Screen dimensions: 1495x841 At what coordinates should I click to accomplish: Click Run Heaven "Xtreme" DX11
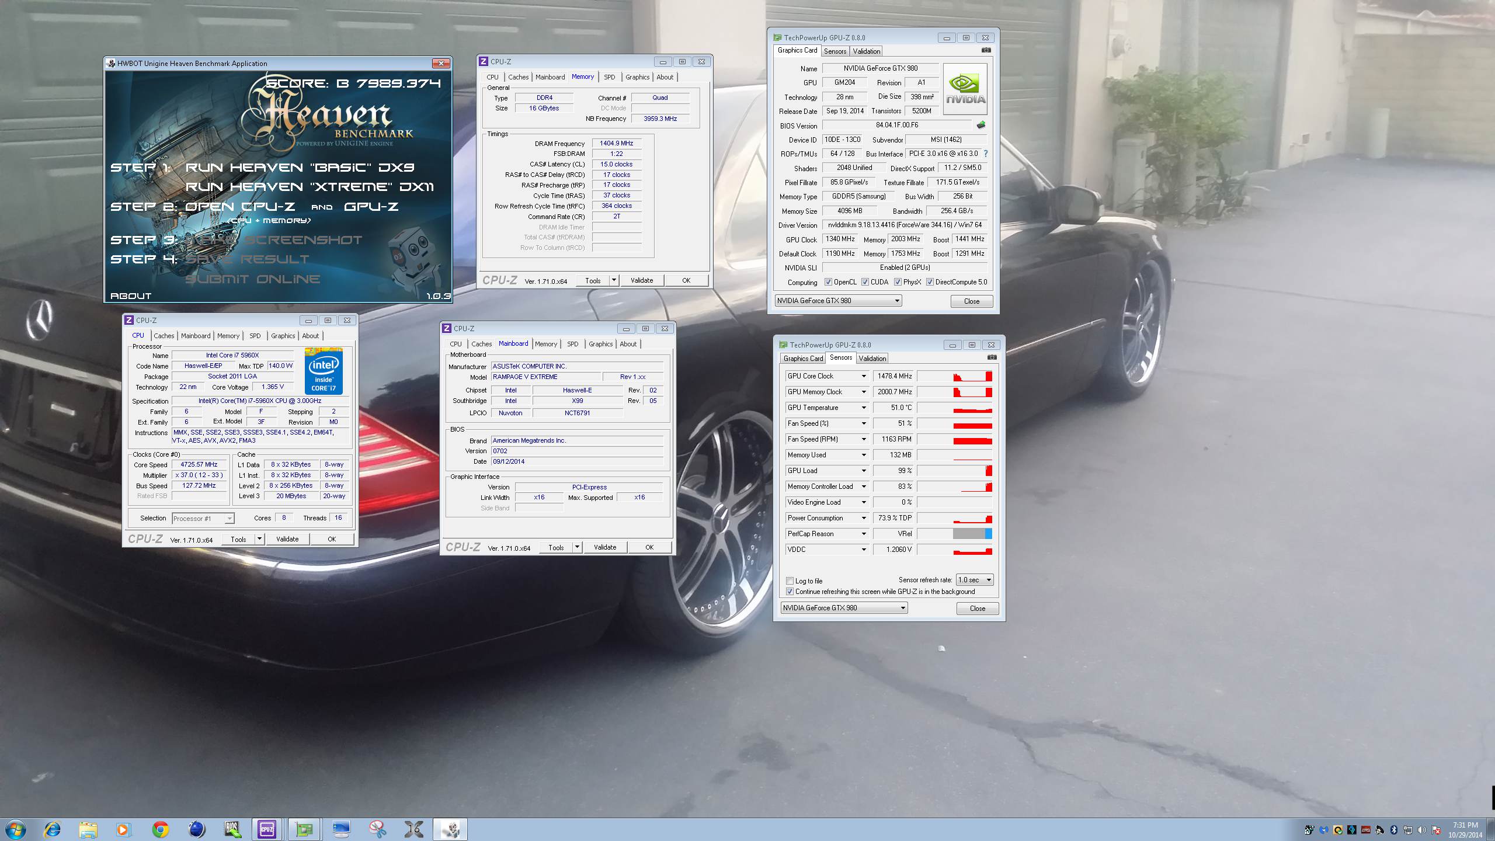coord(310,187)
